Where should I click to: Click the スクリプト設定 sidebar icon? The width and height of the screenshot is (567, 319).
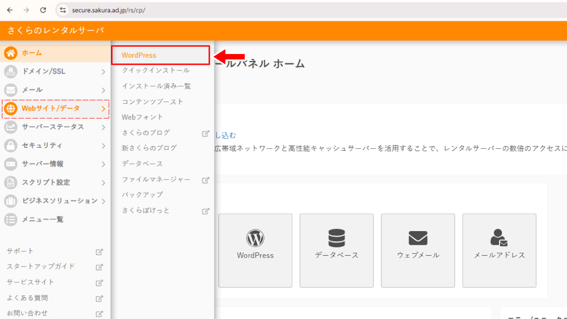tap(11, 182)
